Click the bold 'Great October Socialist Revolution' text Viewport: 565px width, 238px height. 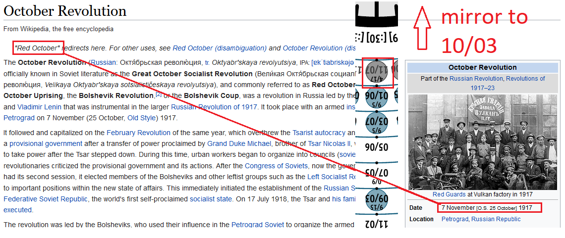(192, 74)
